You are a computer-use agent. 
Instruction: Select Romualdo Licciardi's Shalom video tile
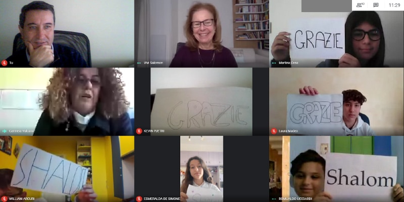point(337,169)
